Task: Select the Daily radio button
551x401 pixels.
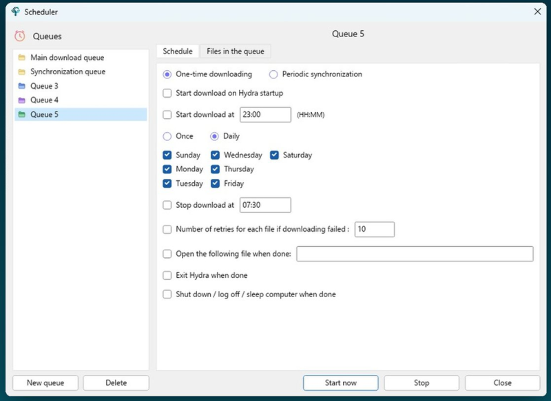Action: (214, 136)
